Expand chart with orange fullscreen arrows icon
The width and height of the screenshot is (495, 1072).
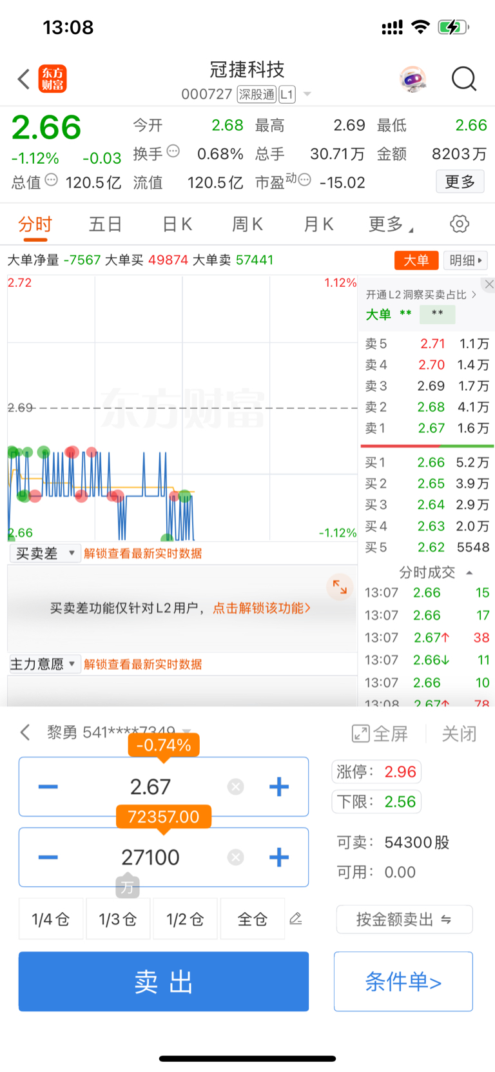pos(340,587)
